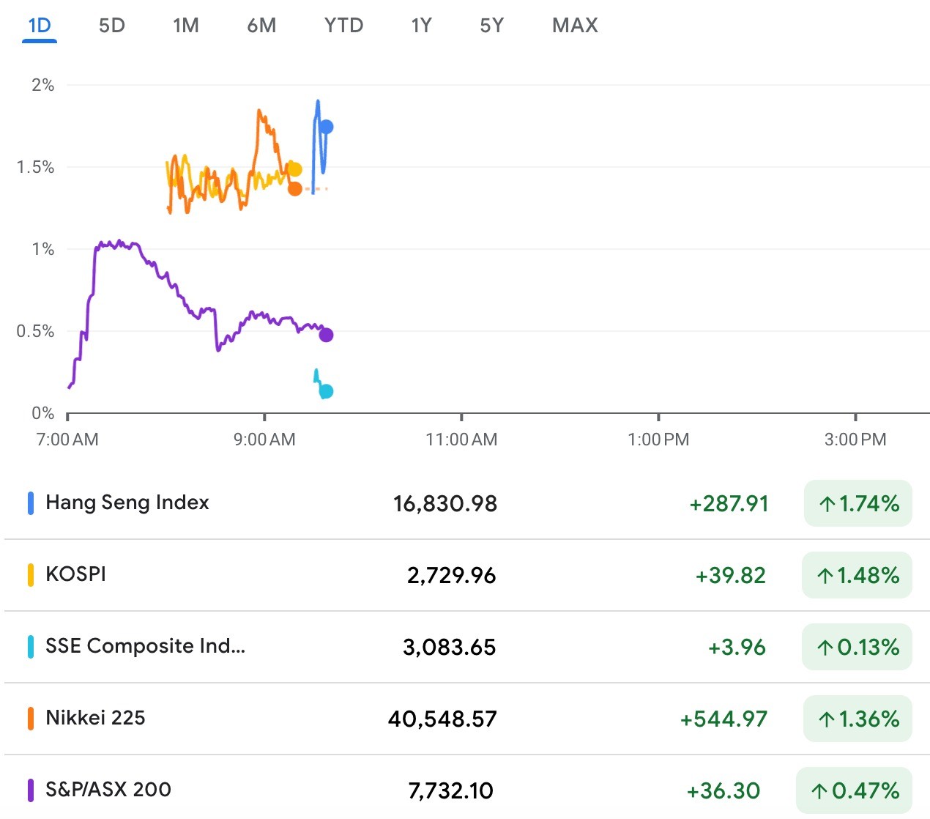Click the orange Nikkei 225 color marker

31,719
